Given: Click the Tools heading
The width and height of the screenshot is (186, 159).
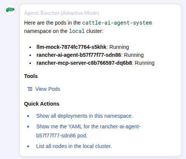Looking at the screenshot, I should coord(31,76).
